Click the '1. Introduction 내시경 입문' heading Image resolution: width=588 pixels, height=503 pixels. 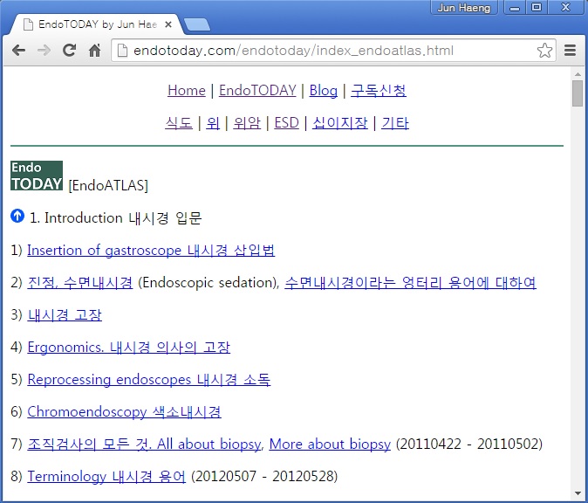(116, 218)
